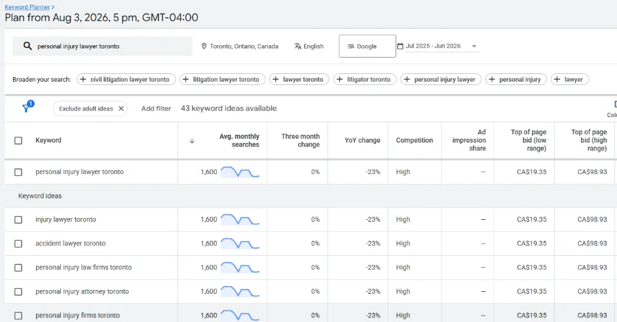Click the sort descending arrow icon

192,141
